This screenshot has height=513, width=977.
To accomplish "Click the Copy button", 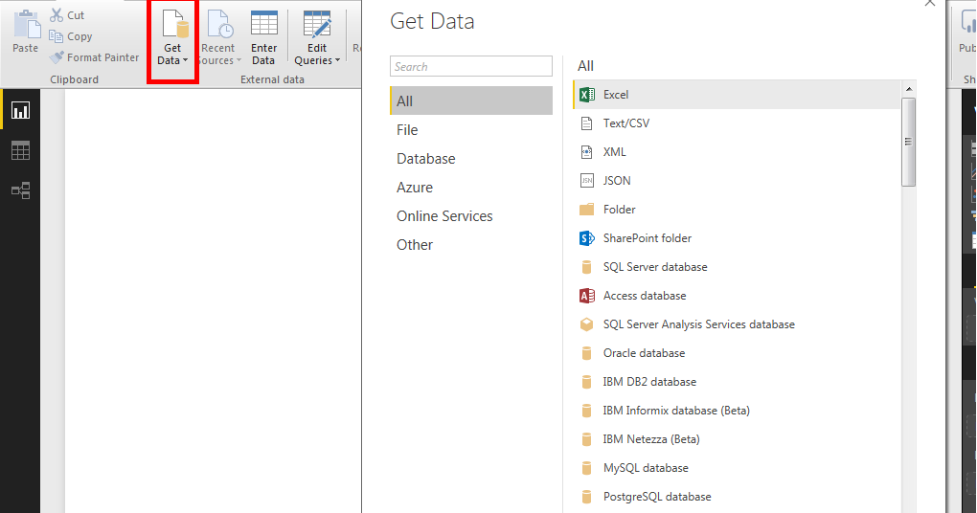I will tap(71, 36).
